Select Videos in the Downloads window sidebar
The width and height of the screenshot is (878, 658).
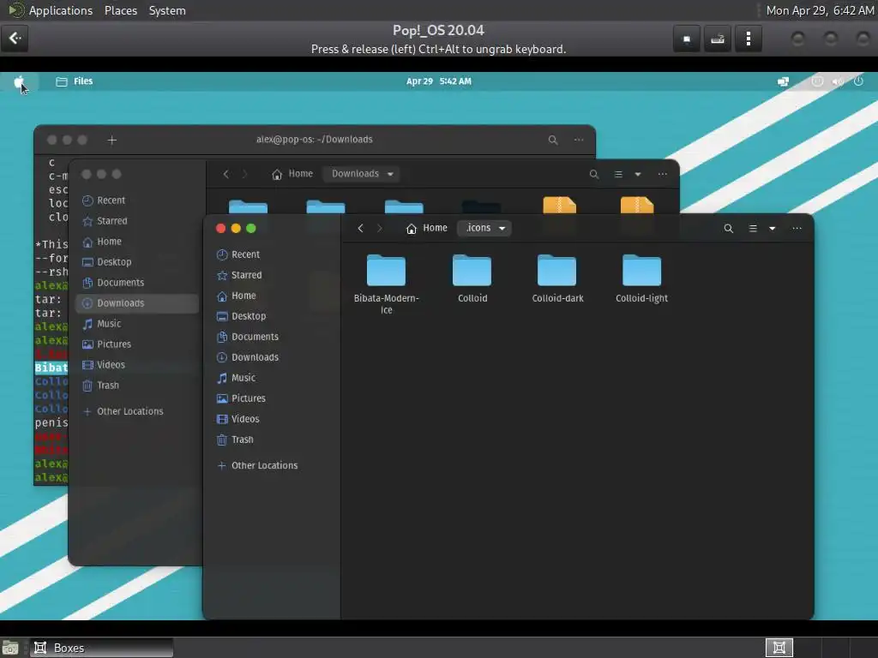[137, 365]
